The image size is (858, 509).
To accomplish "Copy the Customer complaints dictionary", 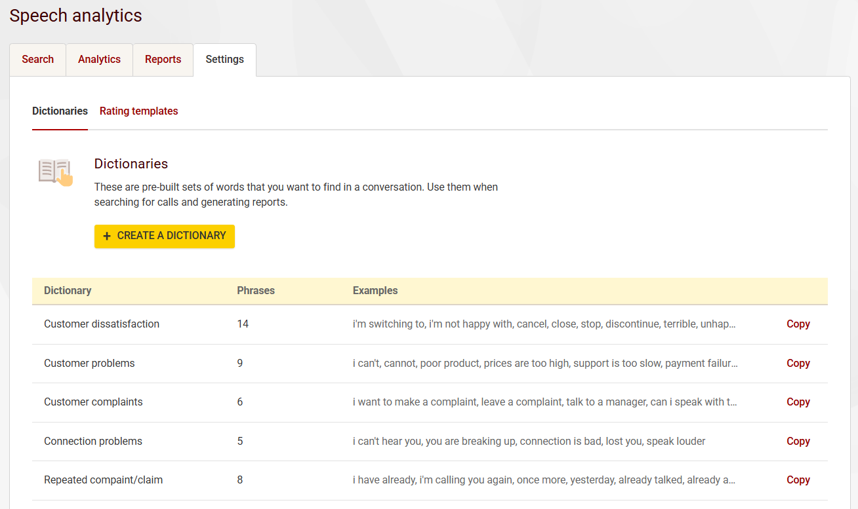I will point(798,402).
